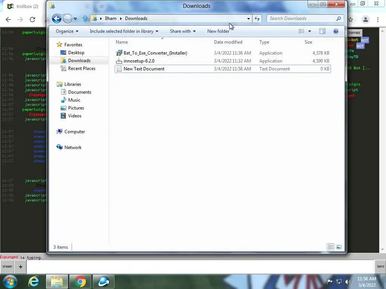Expand the address bar history dropdown

(248, 19)
